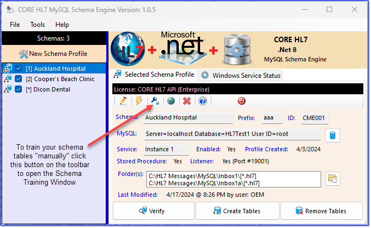Click the red power button toolbar icon
The height and width of the screenshot is (228, 371).
242,101
